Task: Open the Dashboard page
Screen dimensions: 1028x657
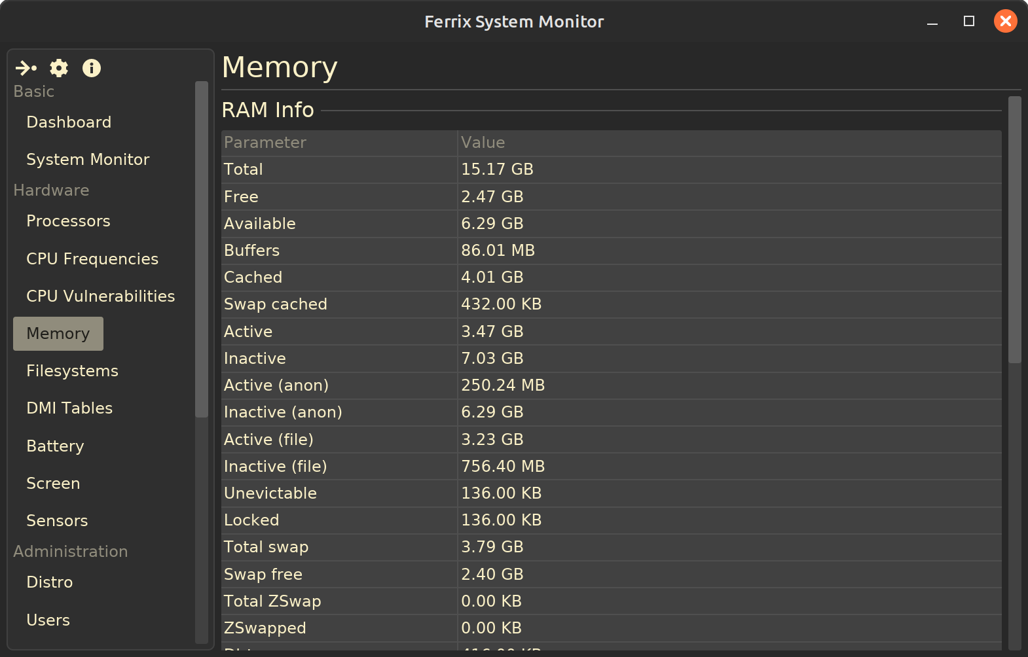Action: point(69,122)
